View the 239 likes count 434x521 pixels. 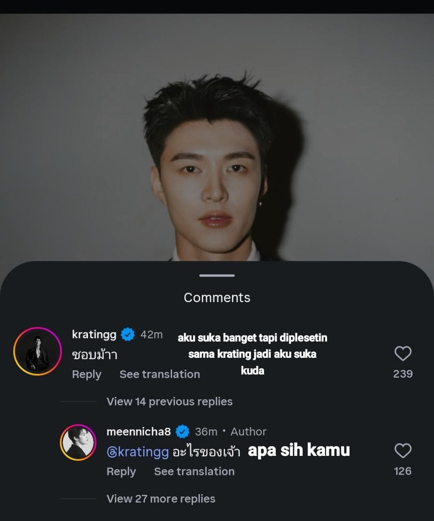[403, 374]
